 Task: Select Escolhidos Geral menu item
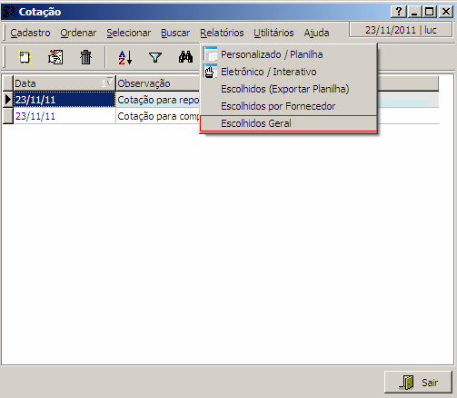tap(288, 123)
